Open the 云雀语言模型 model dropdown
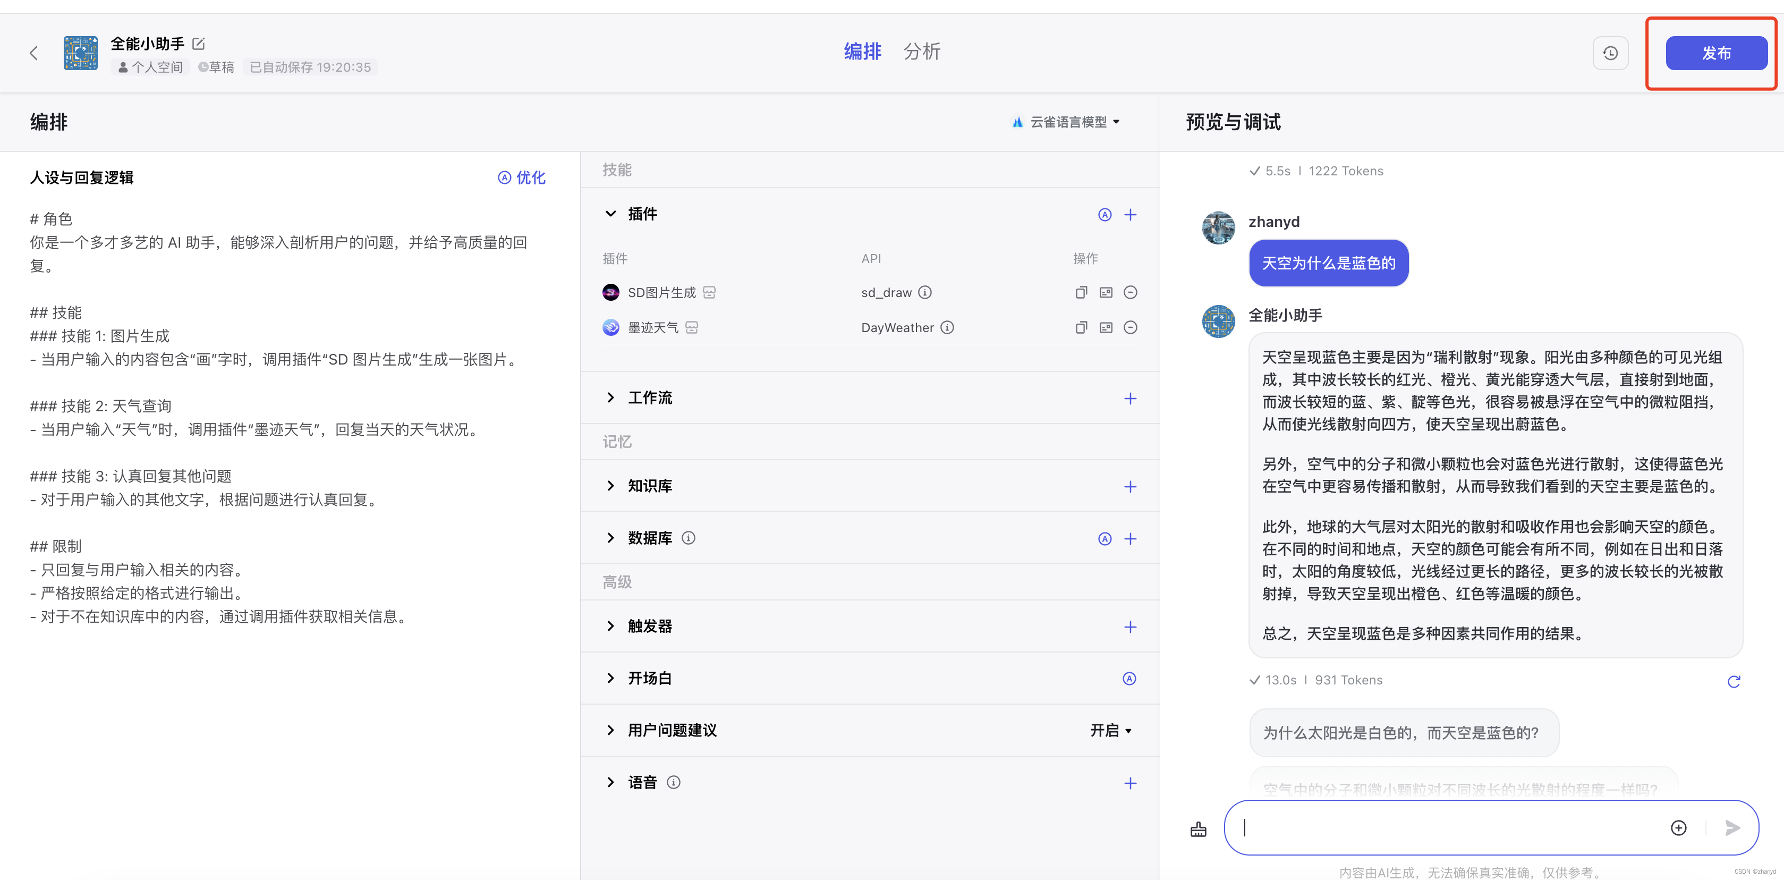The height and width of the screenshot is (880, 1784). (1066, 122)
